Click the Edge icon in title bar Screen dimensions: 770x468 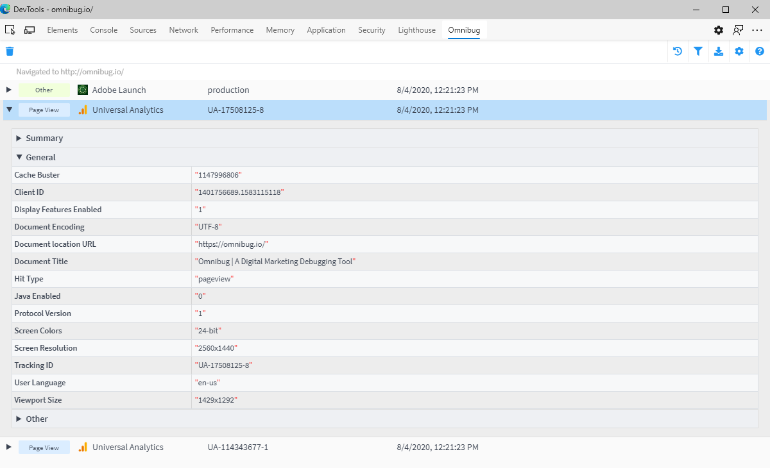coord(6,10)
